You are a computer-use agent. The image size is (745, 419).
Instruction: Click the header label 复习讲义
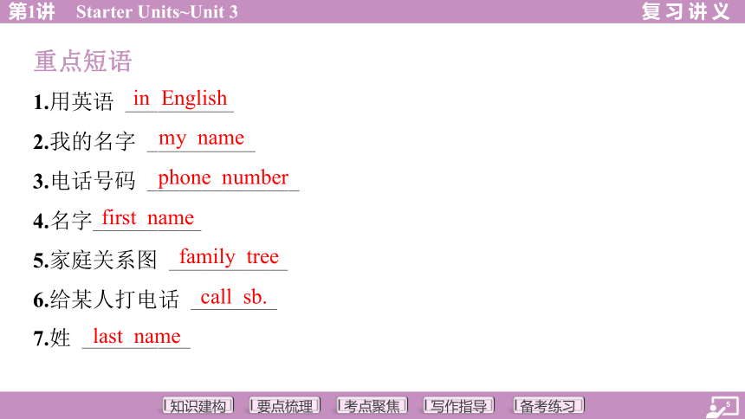[685, 11]
